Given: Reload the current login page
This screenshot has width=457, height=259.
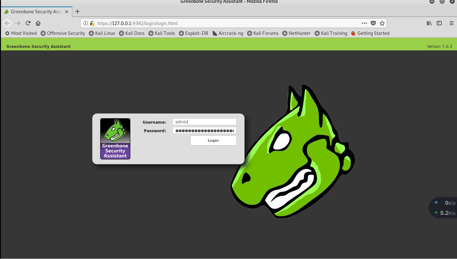Looking at the screenshot, I should [x=28, y=23].
